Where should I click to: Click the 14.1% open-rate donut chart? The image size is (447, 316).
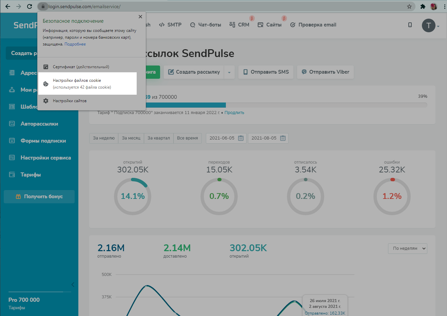(133, 196)
